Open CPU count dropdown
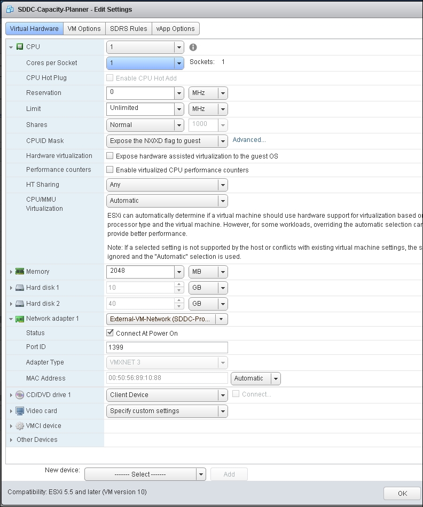Image resolution: width=423 pixels, height=507 pixels. tap(179, 47)
